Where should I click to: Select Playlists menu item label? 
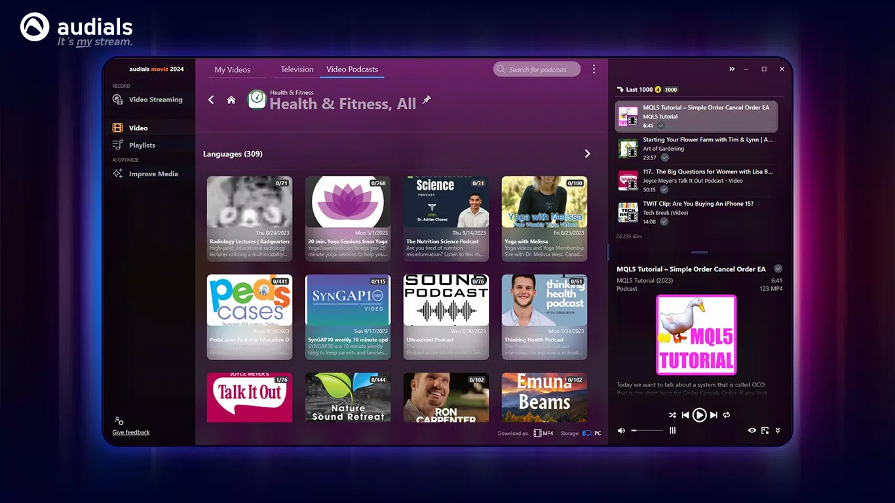click(x=142, y=145)
